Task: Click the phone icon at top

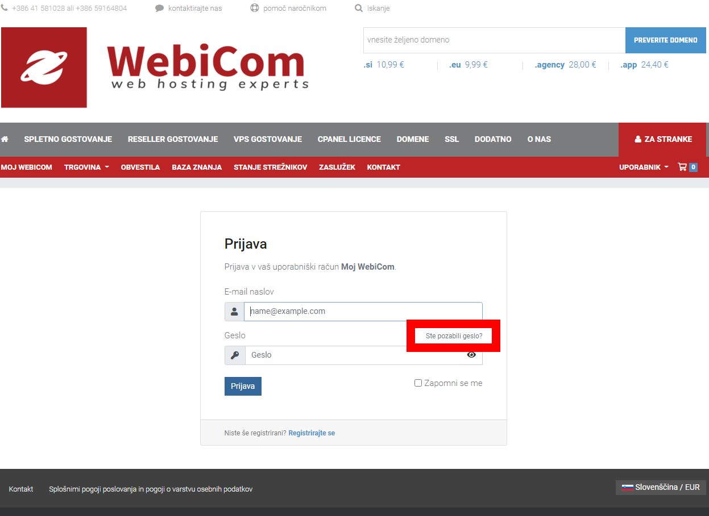Action: coord(5,9)
